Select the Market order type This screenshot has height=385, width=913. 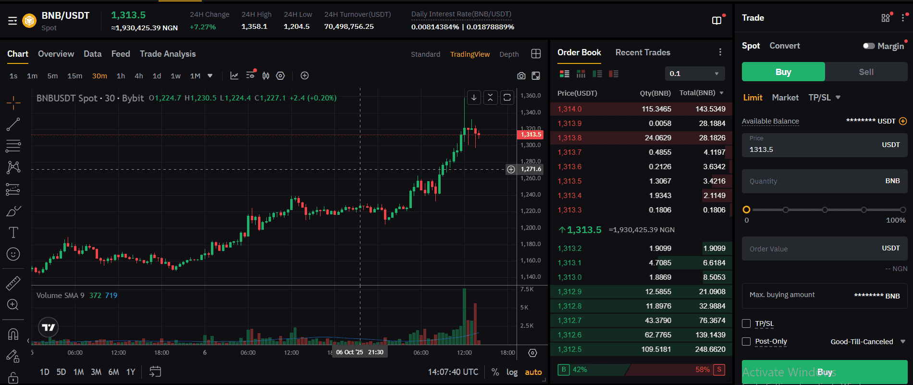click(785, 98)
